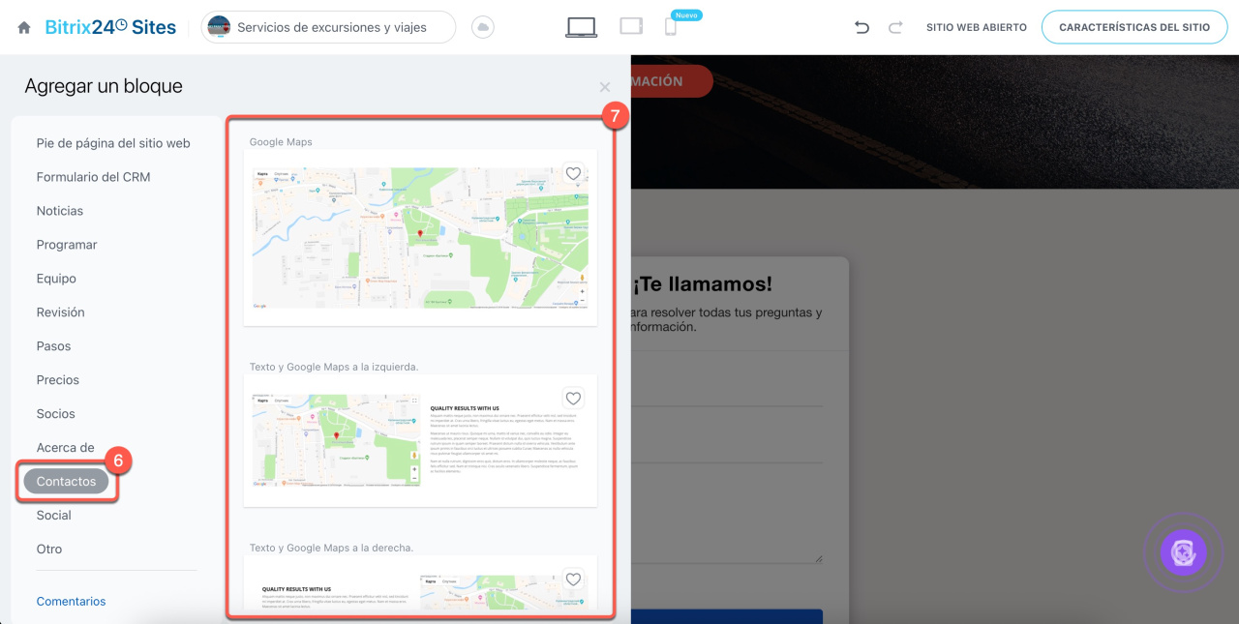The height and width of the screenshot is (624, 1239).
Task: Switch to tablet preview mode icon
Action: 631,27
